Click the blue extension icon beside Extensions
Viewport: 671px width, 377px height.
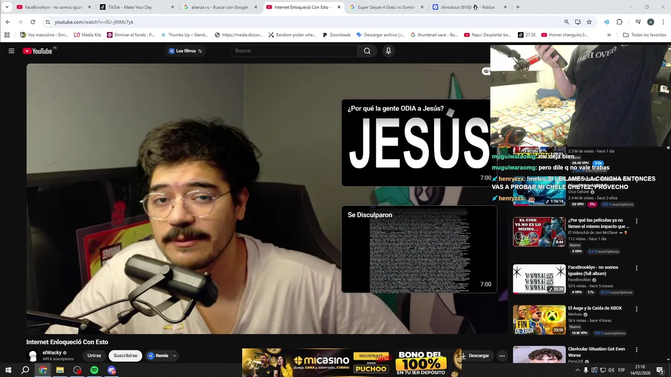point(607,22)
